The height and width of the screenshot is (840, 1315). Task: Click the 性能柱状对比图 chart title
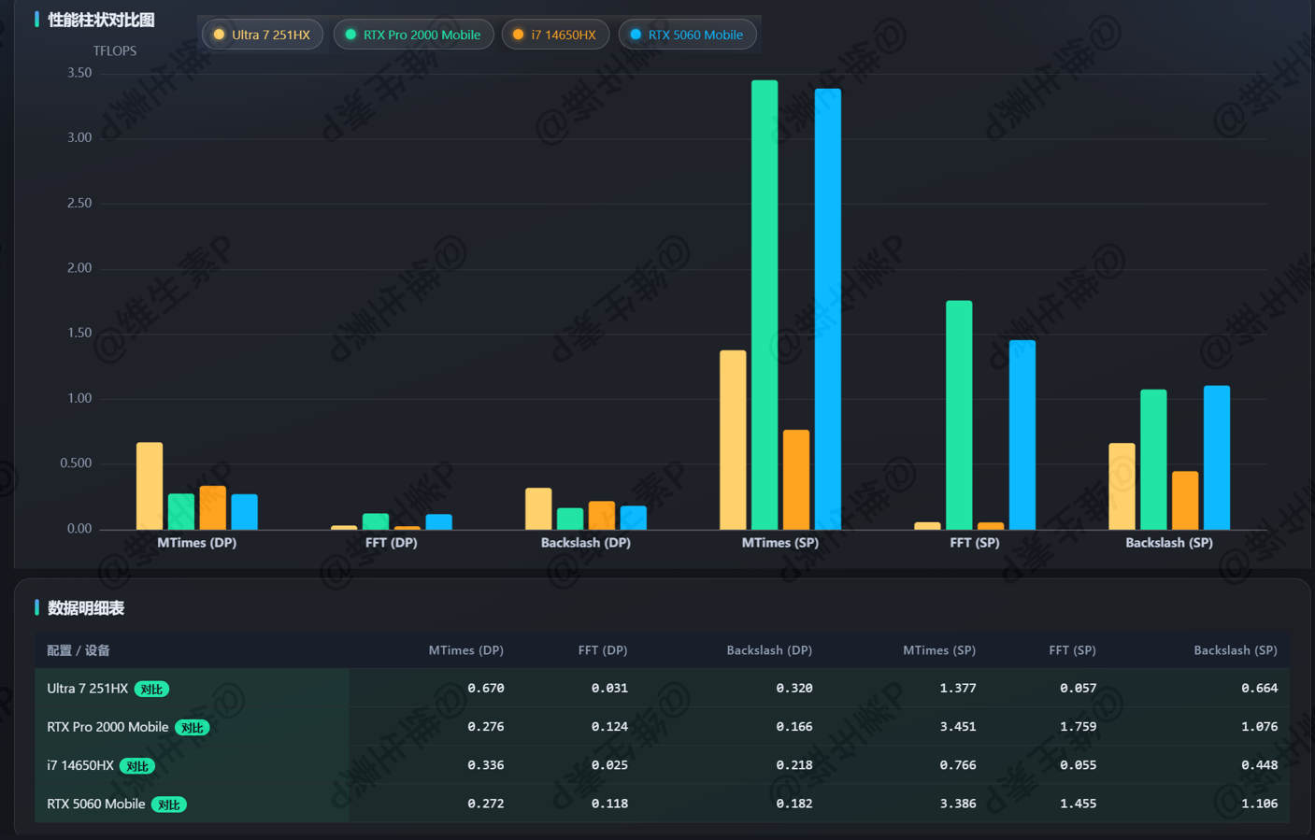[101, 20]
